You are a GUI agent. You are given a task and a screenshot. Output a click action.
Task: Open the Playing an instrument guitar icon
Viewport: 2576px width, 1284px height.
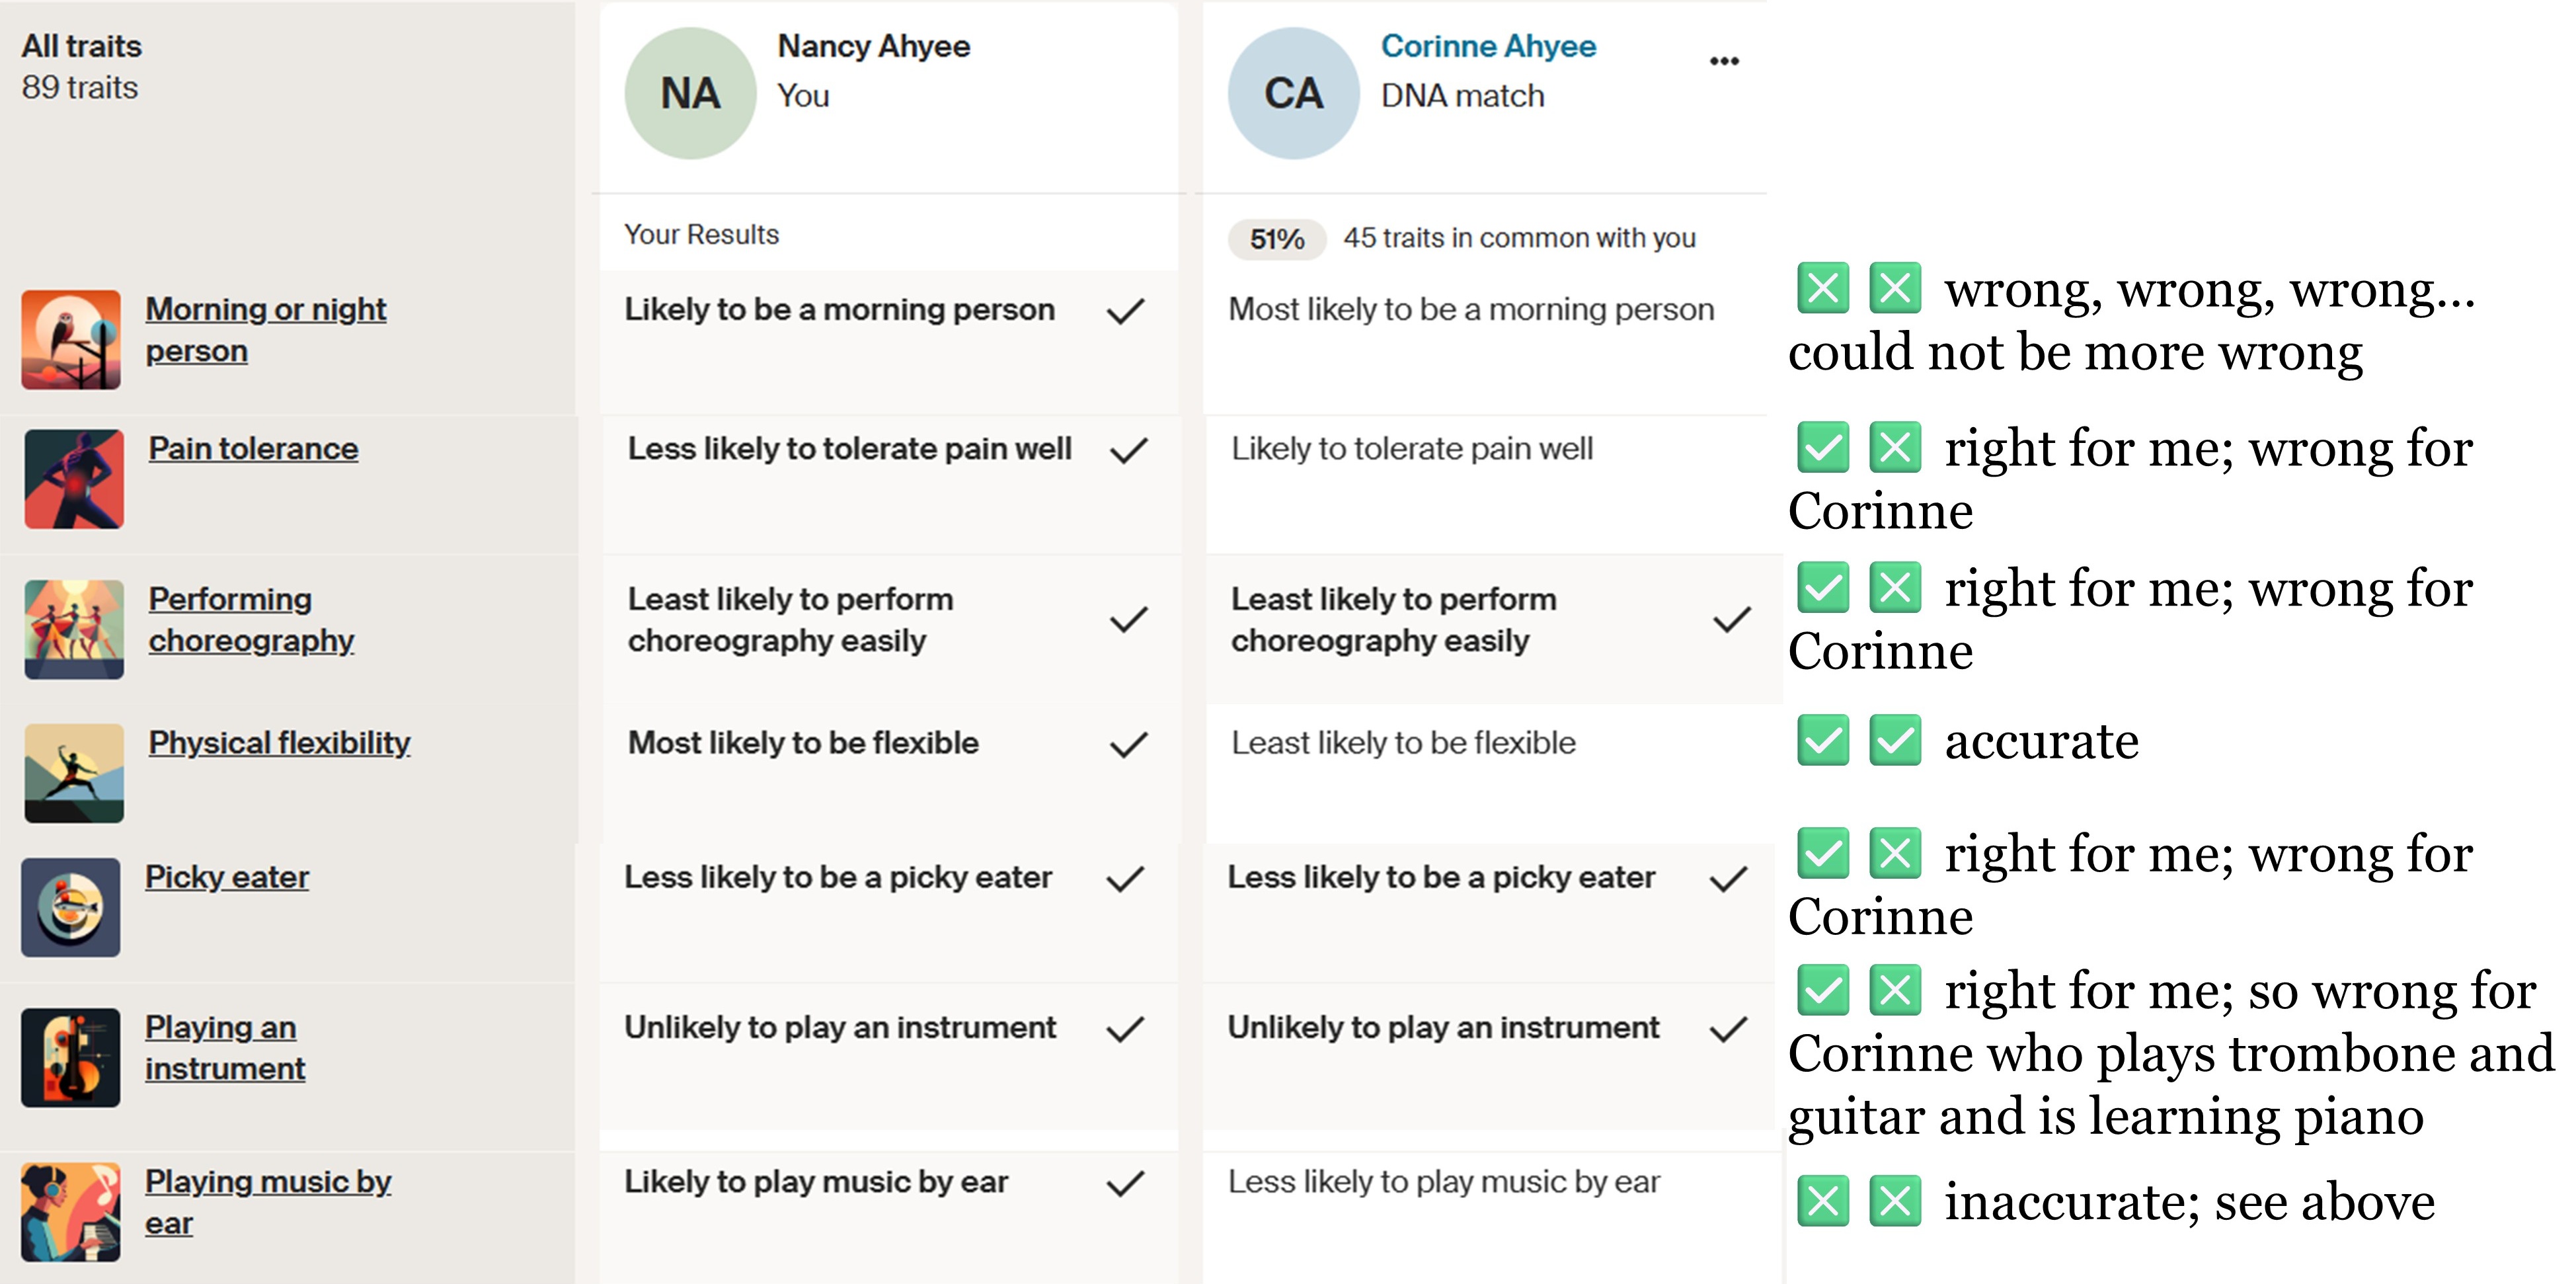point(71,1057)
